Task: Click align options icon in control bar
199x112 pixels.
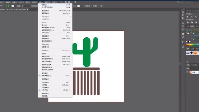Action: [x=101, y=6]
